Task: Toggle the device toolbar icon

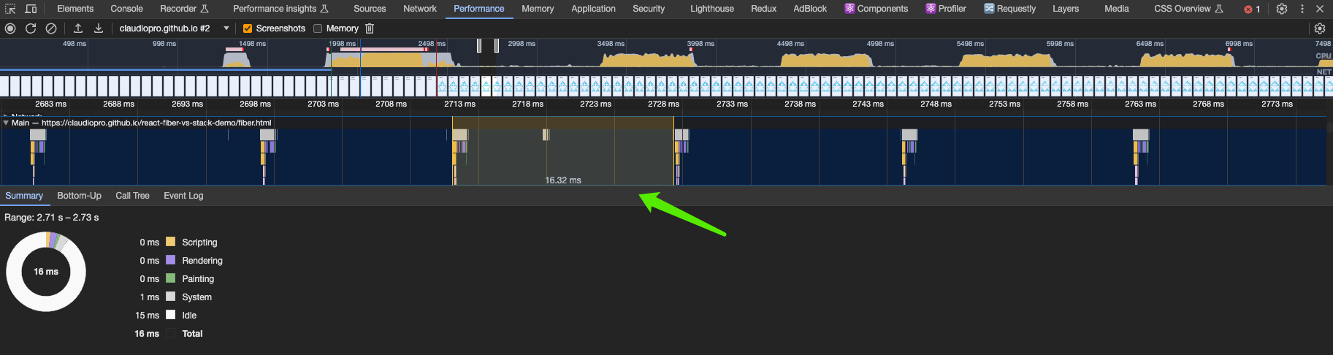Action: point(31,9)
